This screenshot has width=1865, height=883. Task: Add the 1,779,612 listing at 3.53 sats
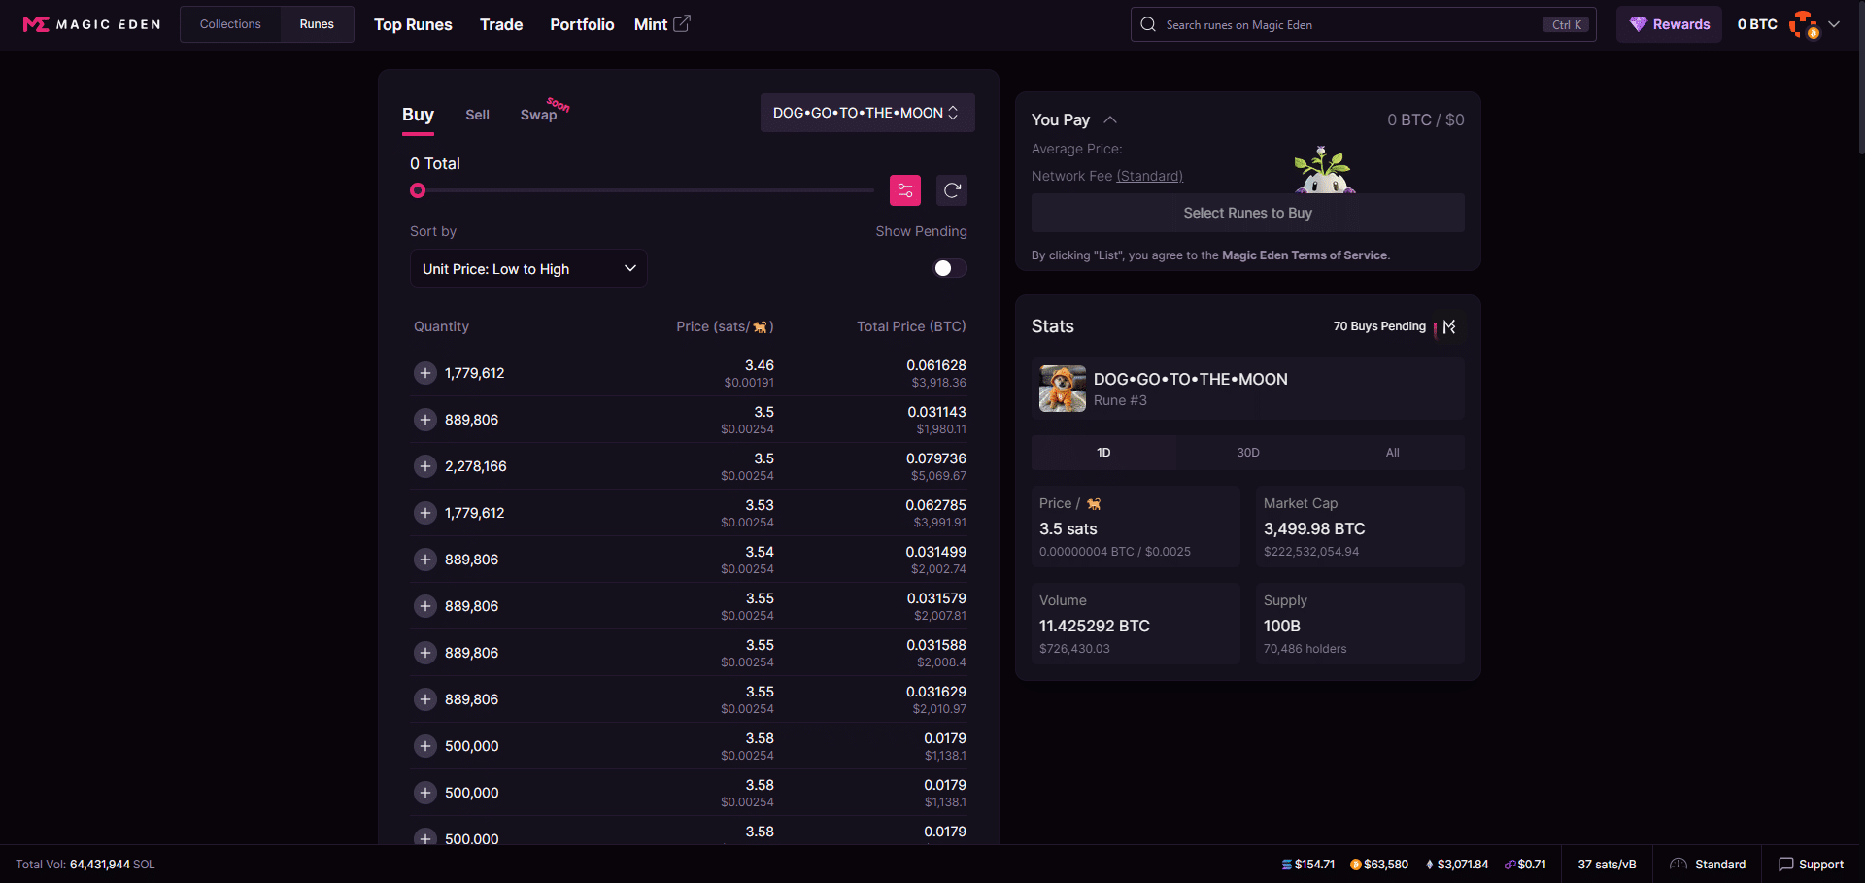(x=425, y=513)
